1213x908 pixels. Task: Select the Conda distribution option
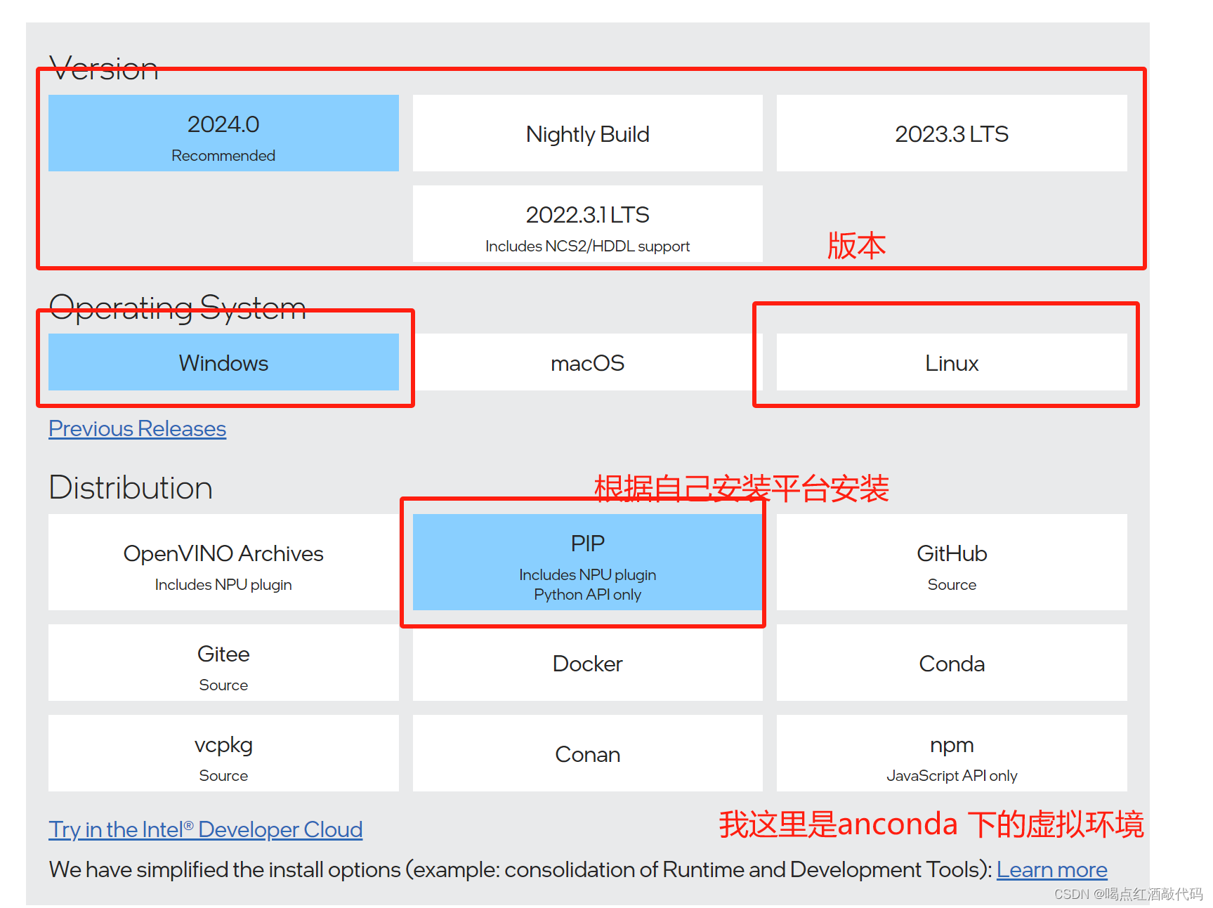[x=951, y=663]
